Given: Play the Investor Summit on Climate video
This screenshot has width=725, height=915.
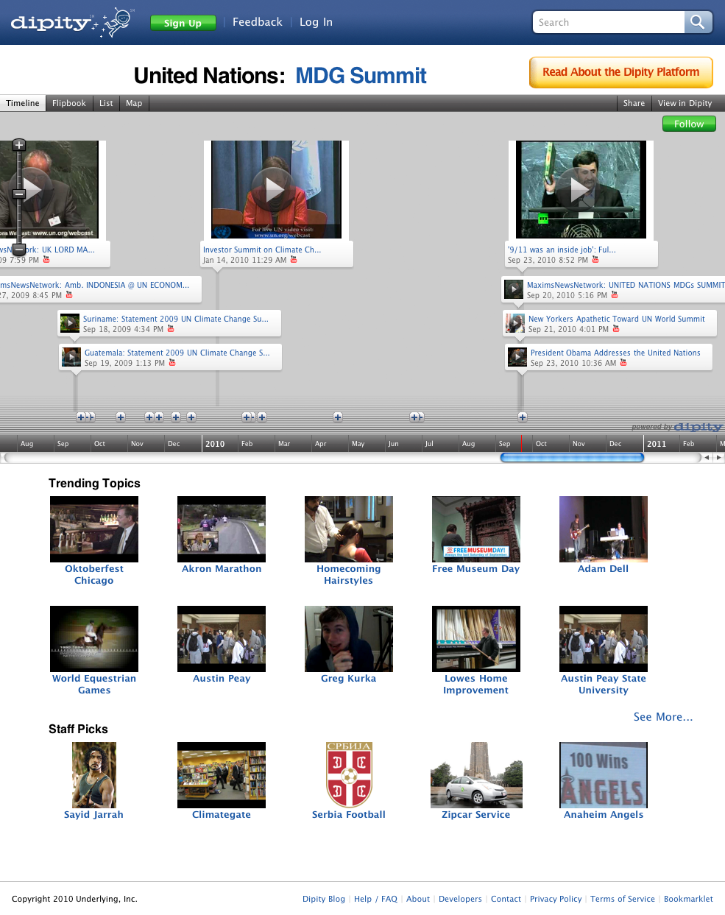Looking at the screenshot, I should pos(275,189).
